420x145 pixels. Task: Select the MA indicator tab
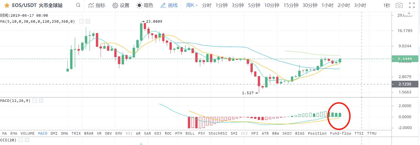[x=4, y=133]
